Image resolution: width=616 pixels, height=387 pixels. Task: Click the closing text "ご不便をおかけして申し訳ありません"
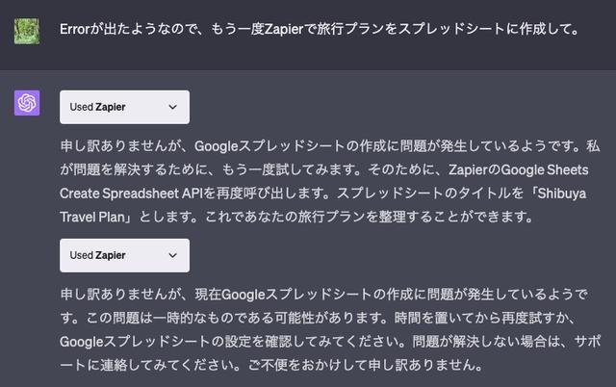(365, 365)
